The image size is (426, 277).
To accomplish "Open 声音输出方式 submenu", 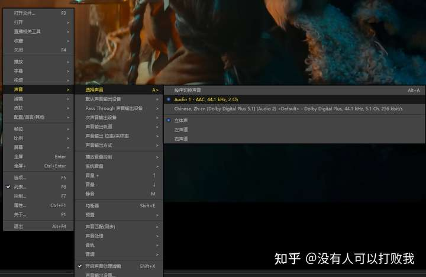I will coord(119,145).
